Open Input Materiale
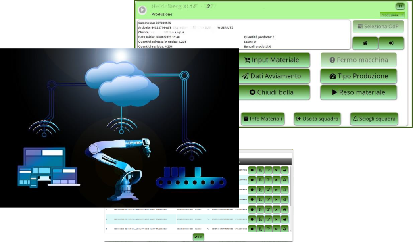 [x=275, y=60]
